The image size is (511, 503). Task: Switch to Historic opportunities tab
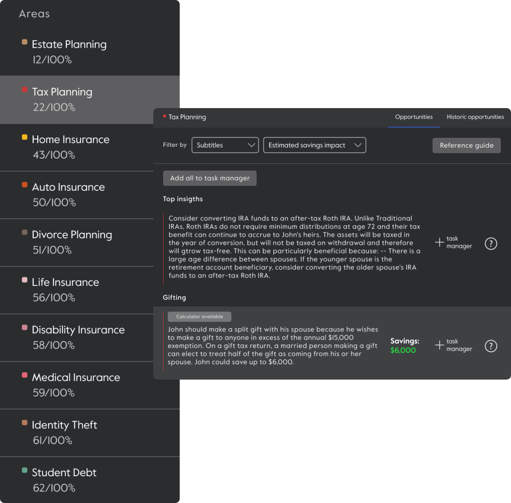475,117
